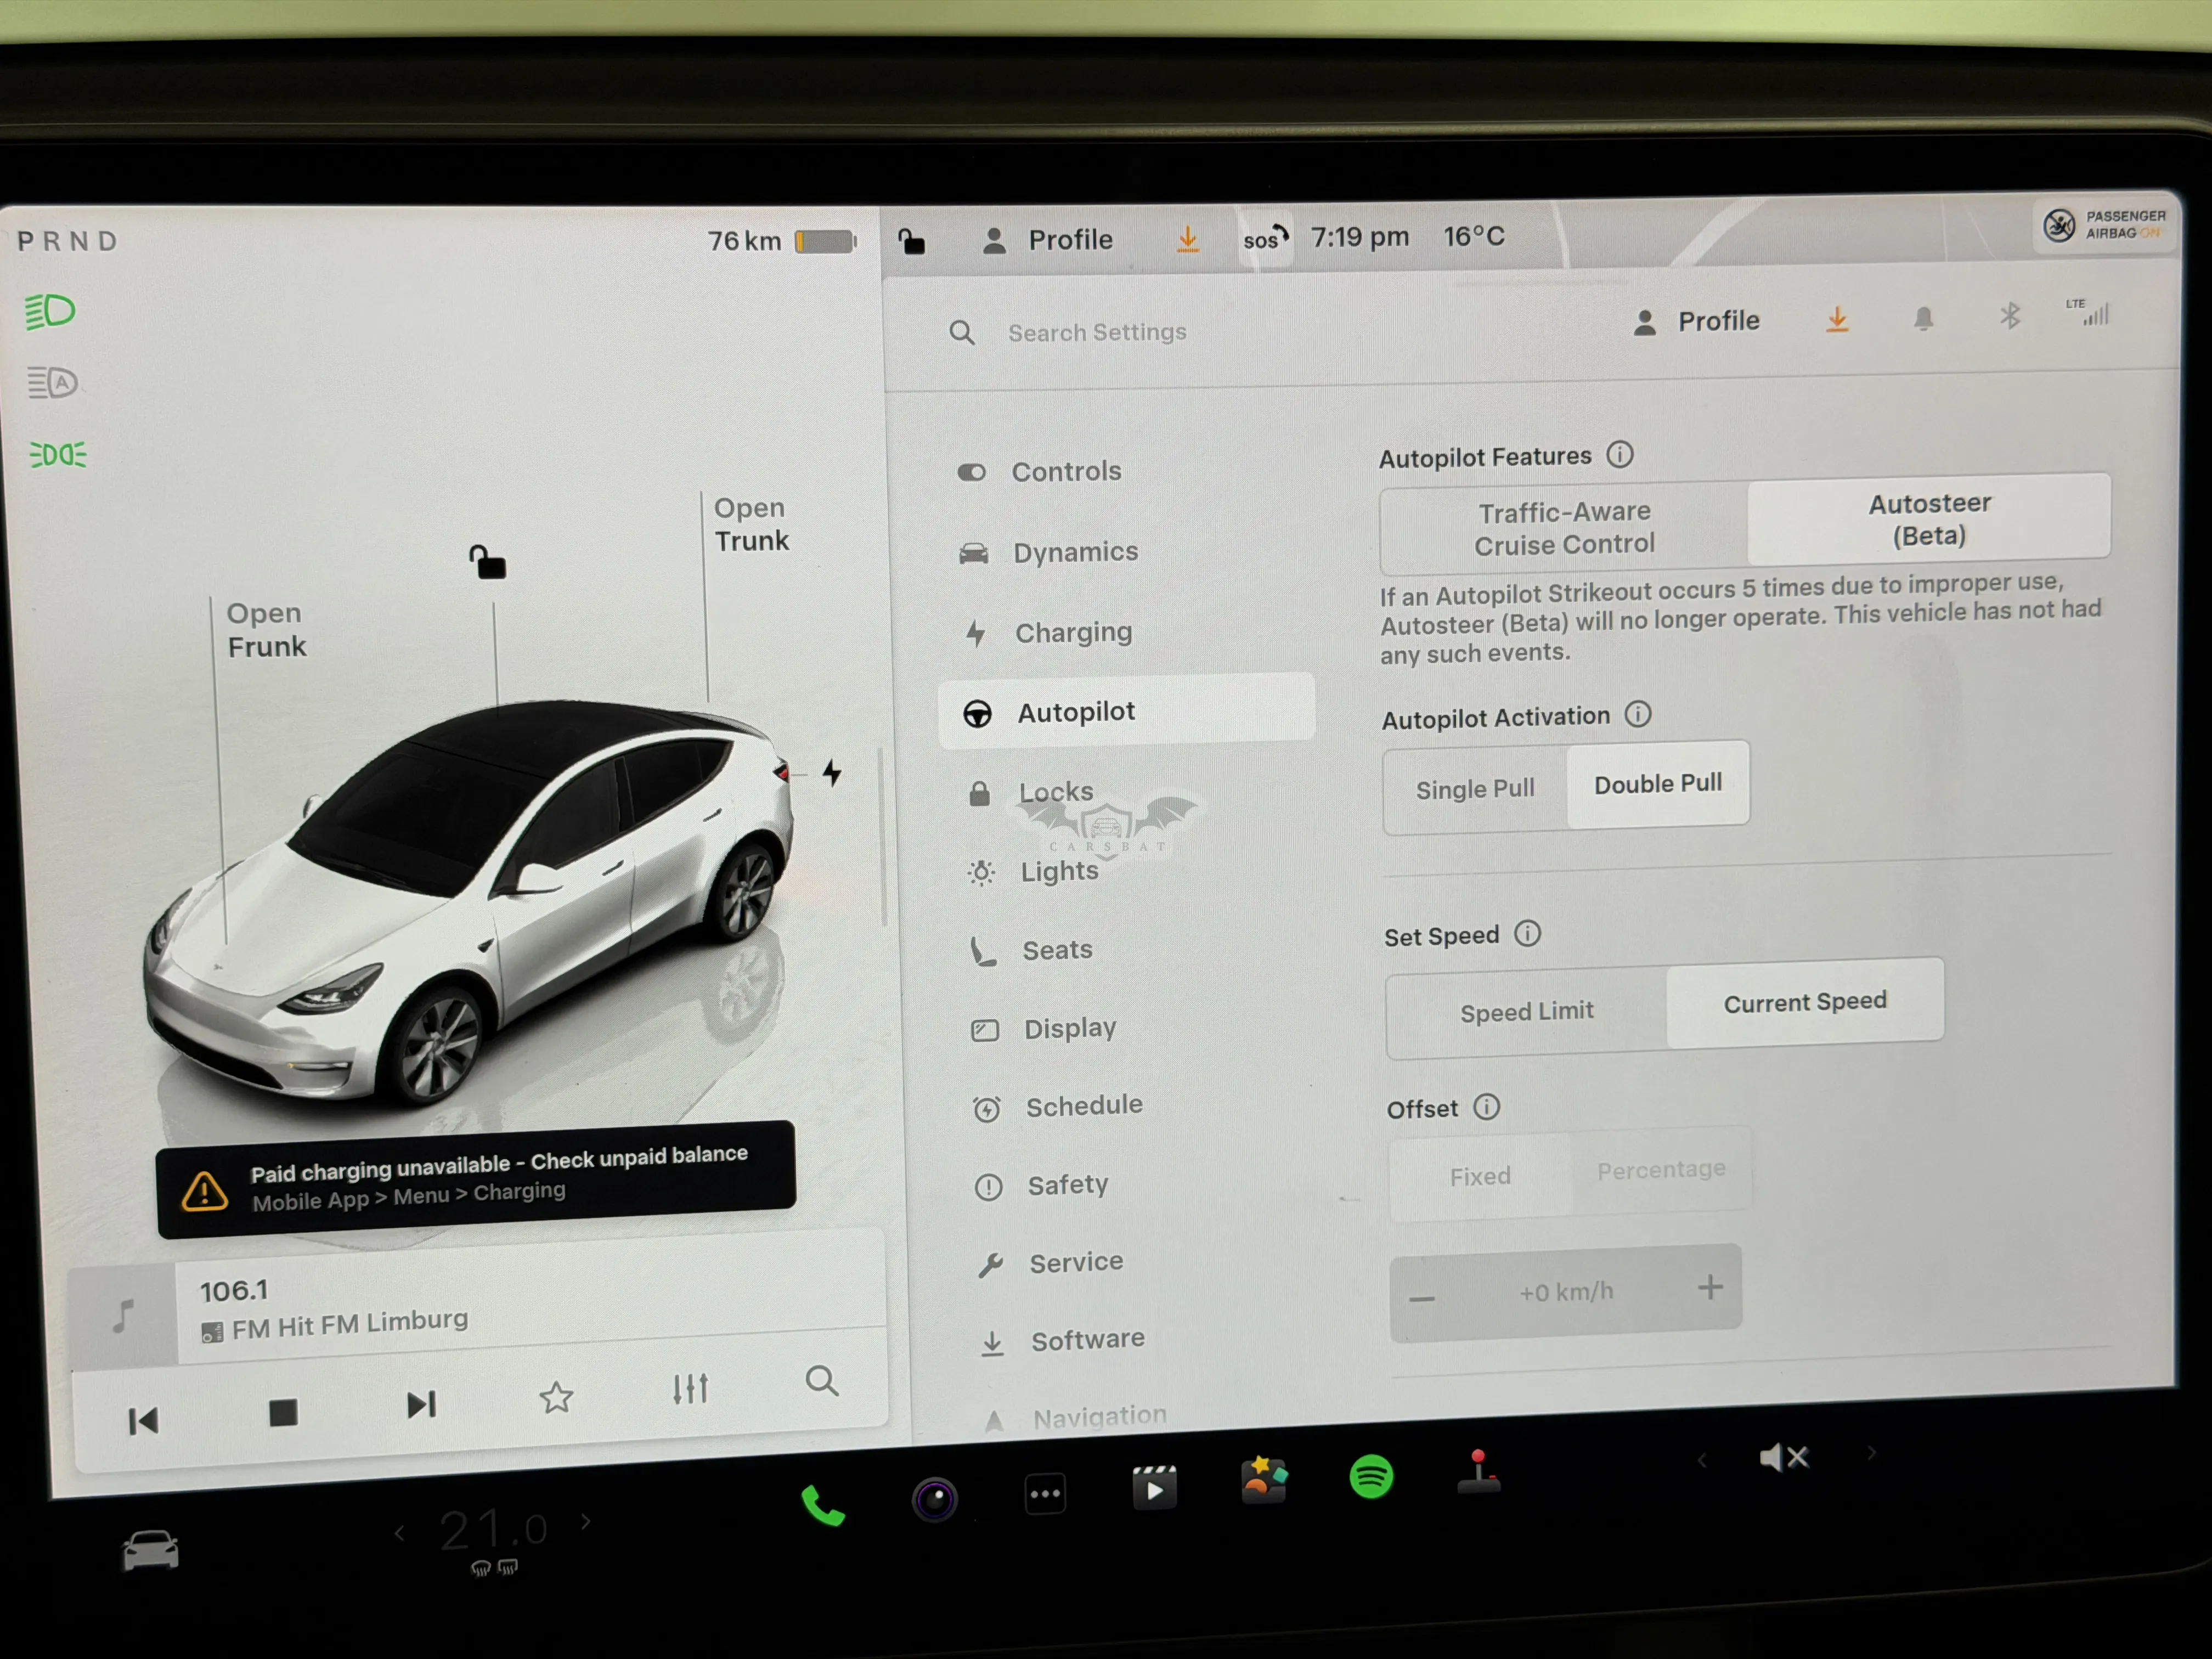The height and width of the screenshot is (1659, 2212).
Task: Open the charge port lightning icon
Action: (832, 772)
